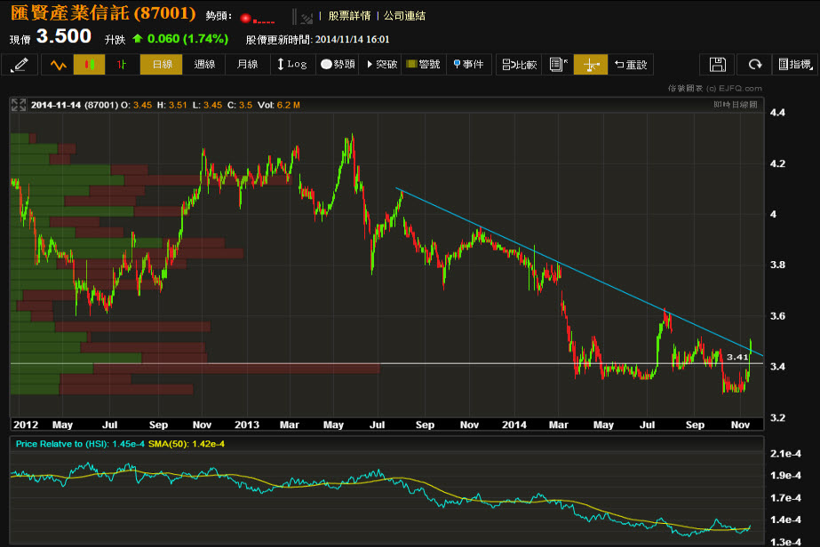
Task: Toggle the 警號 alert signals
Action: 423,65
